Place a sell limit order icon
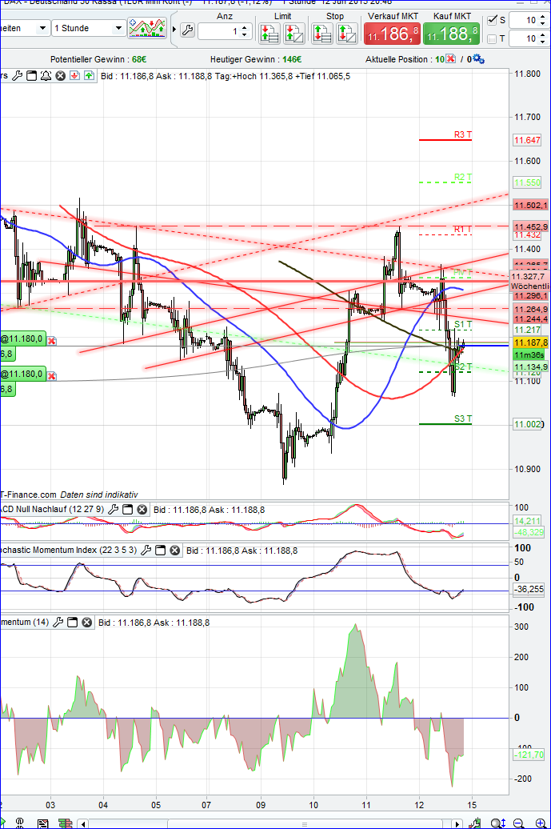551x829 pixels. (270, 34)
